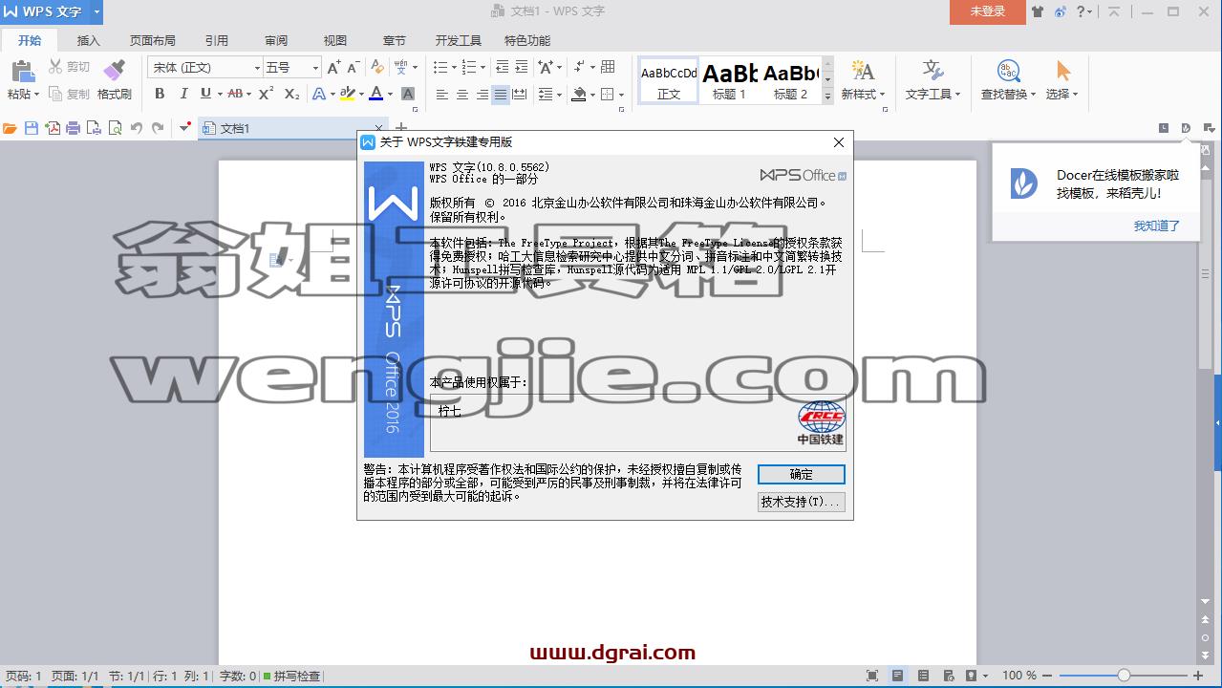Switch to web layout view icon
Viewport: 1222px width, 688px height.
pyautogui.click(x=947, y=676)
